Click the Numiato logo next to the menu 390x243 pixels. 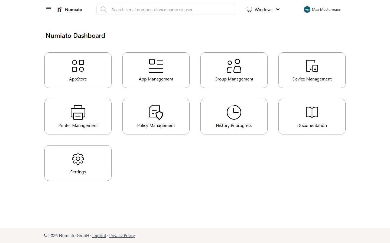tap(59, 9)
